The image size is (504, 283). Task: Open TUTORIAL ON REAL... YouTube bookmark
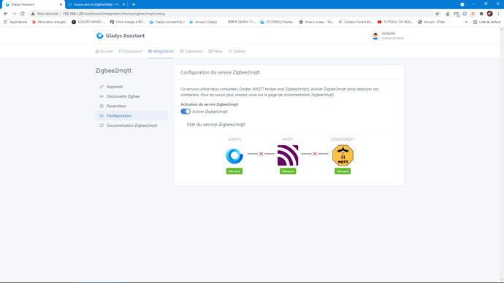coord(395,22)
